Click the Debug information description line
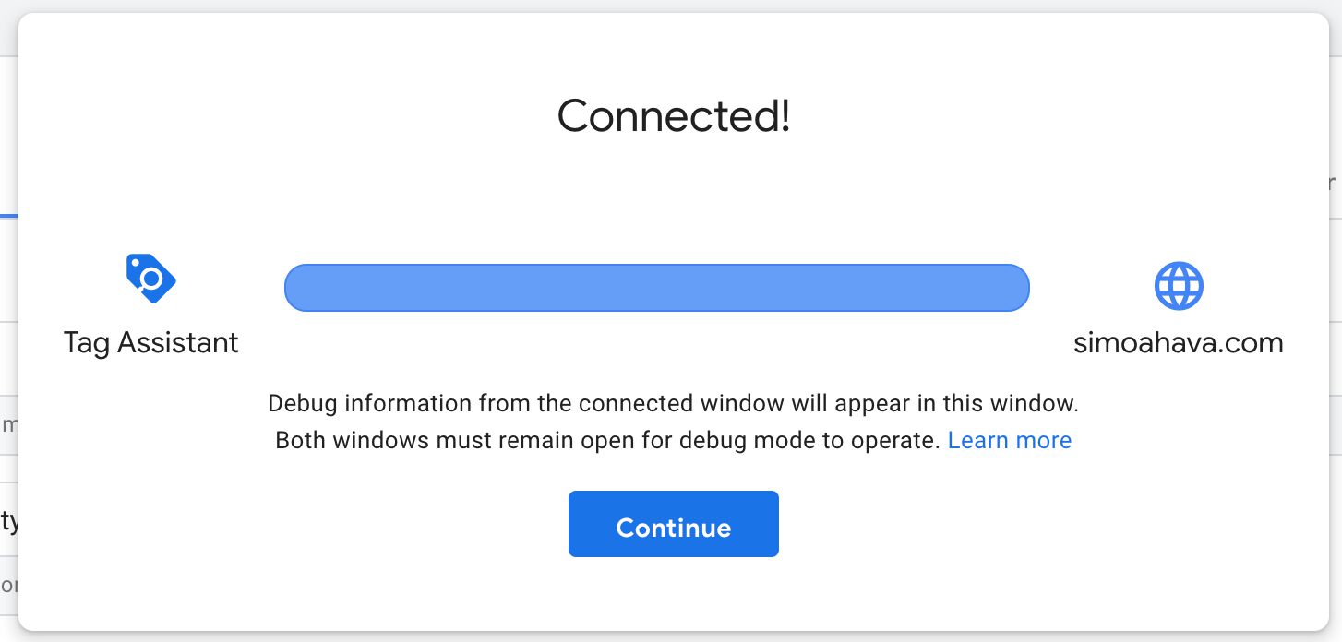This screenshot has height=642, width=1342. click(x=673, y=404)
